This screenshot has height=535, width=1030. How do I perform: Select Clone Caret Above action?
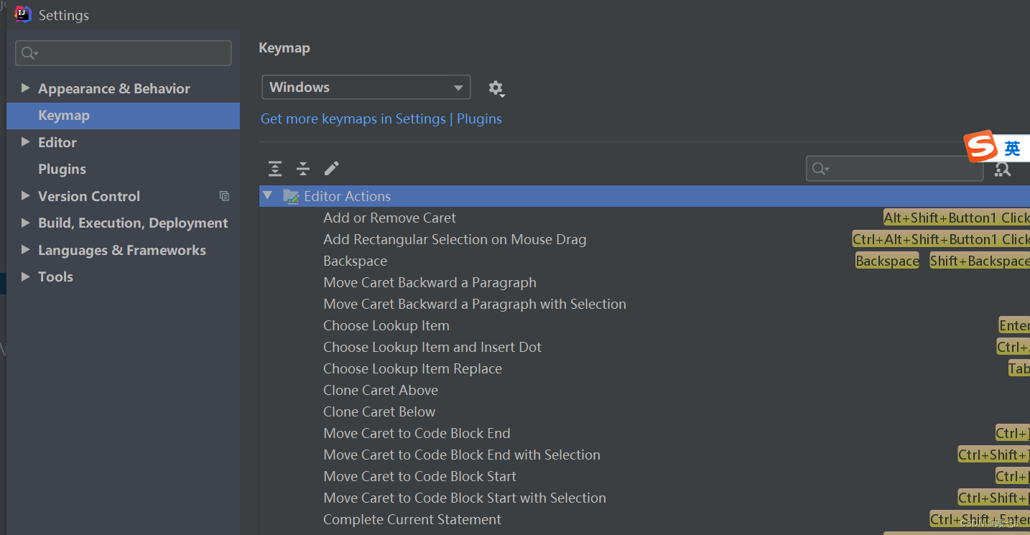click(381, 390)
